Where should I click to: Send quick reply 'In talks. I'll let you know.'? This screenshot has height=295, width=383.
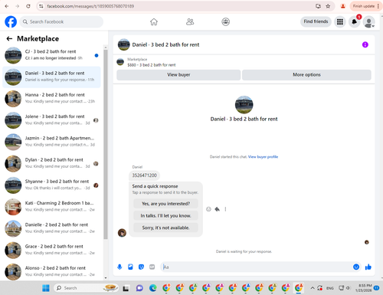tap(165, 215)
